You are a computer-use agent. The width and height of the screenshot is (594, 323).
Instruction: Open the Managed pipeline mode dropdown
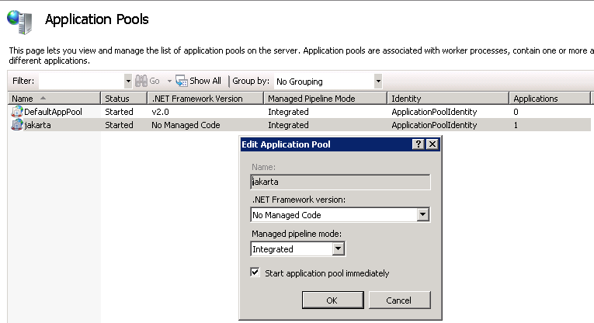(338, 249)
